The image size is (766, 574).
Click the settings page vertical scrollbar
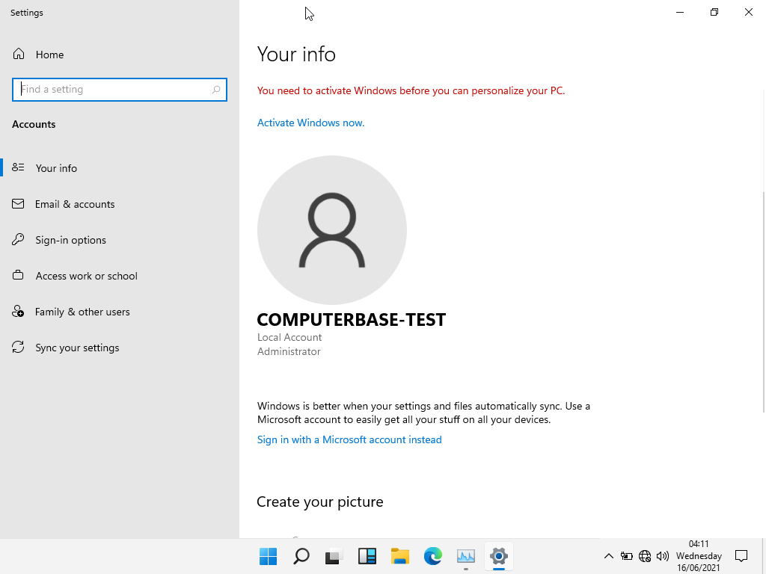(764, 303)
